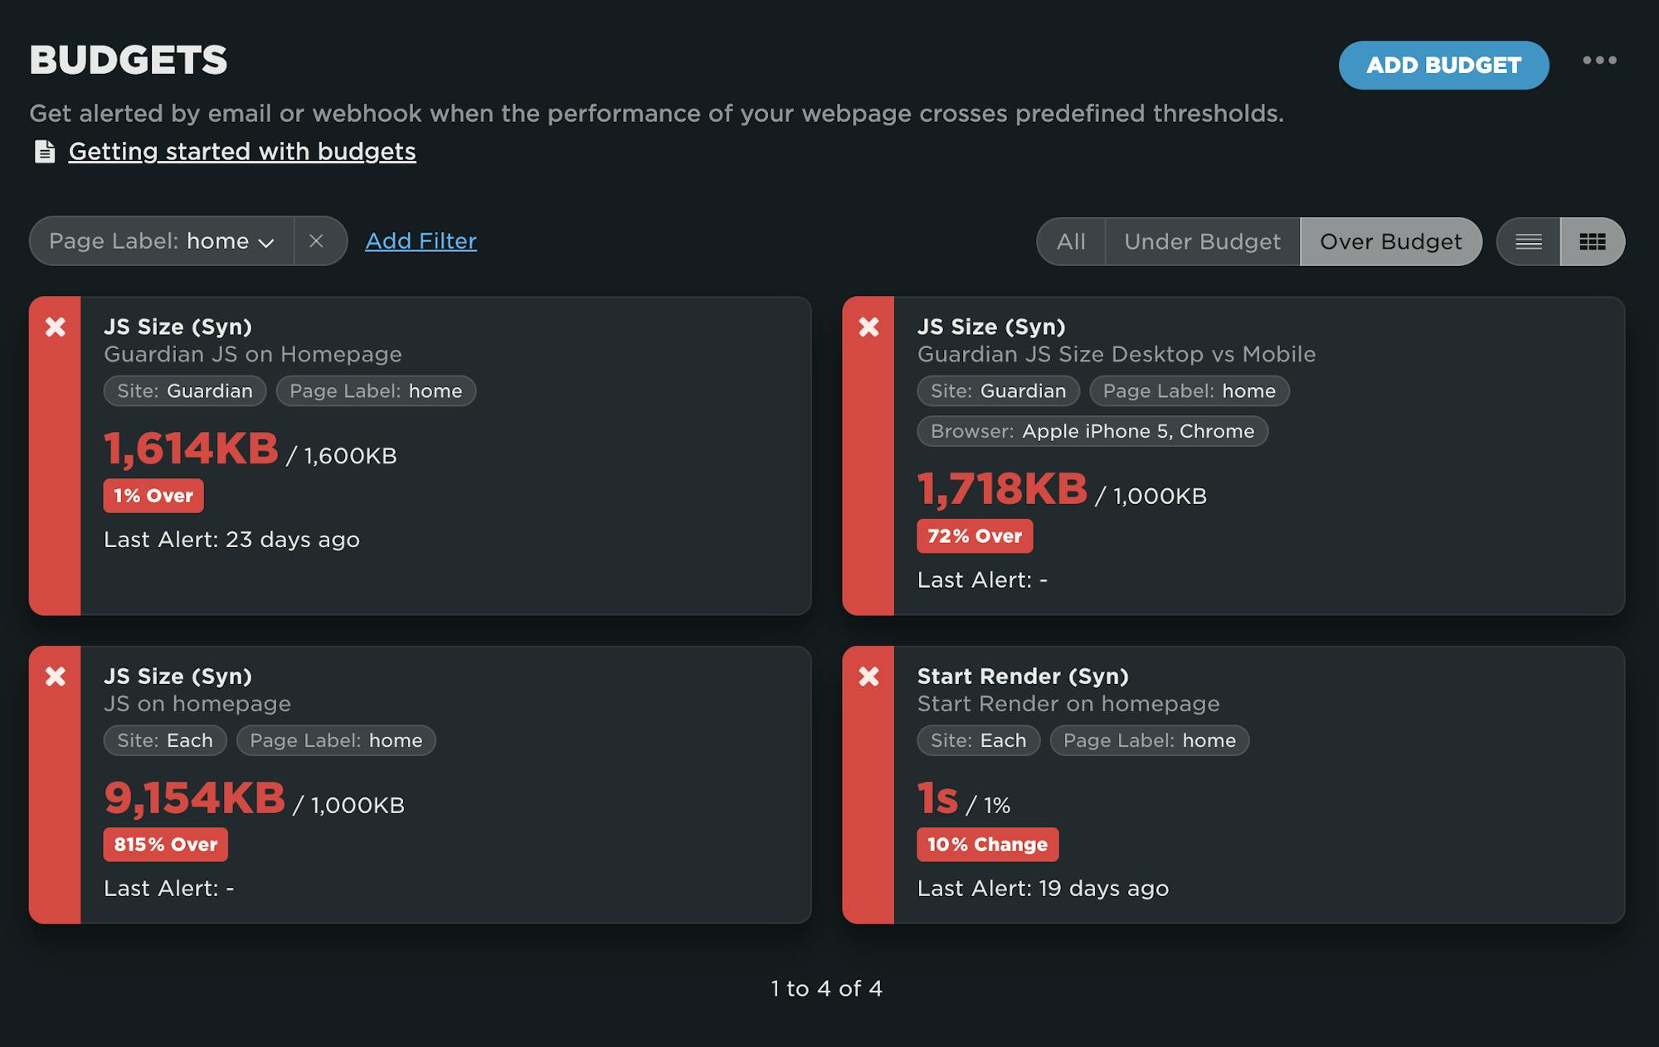The width and height of the screenshot is (1659, 1047).
Task: Remove the Page Label home filter
Action: (316, 241)
